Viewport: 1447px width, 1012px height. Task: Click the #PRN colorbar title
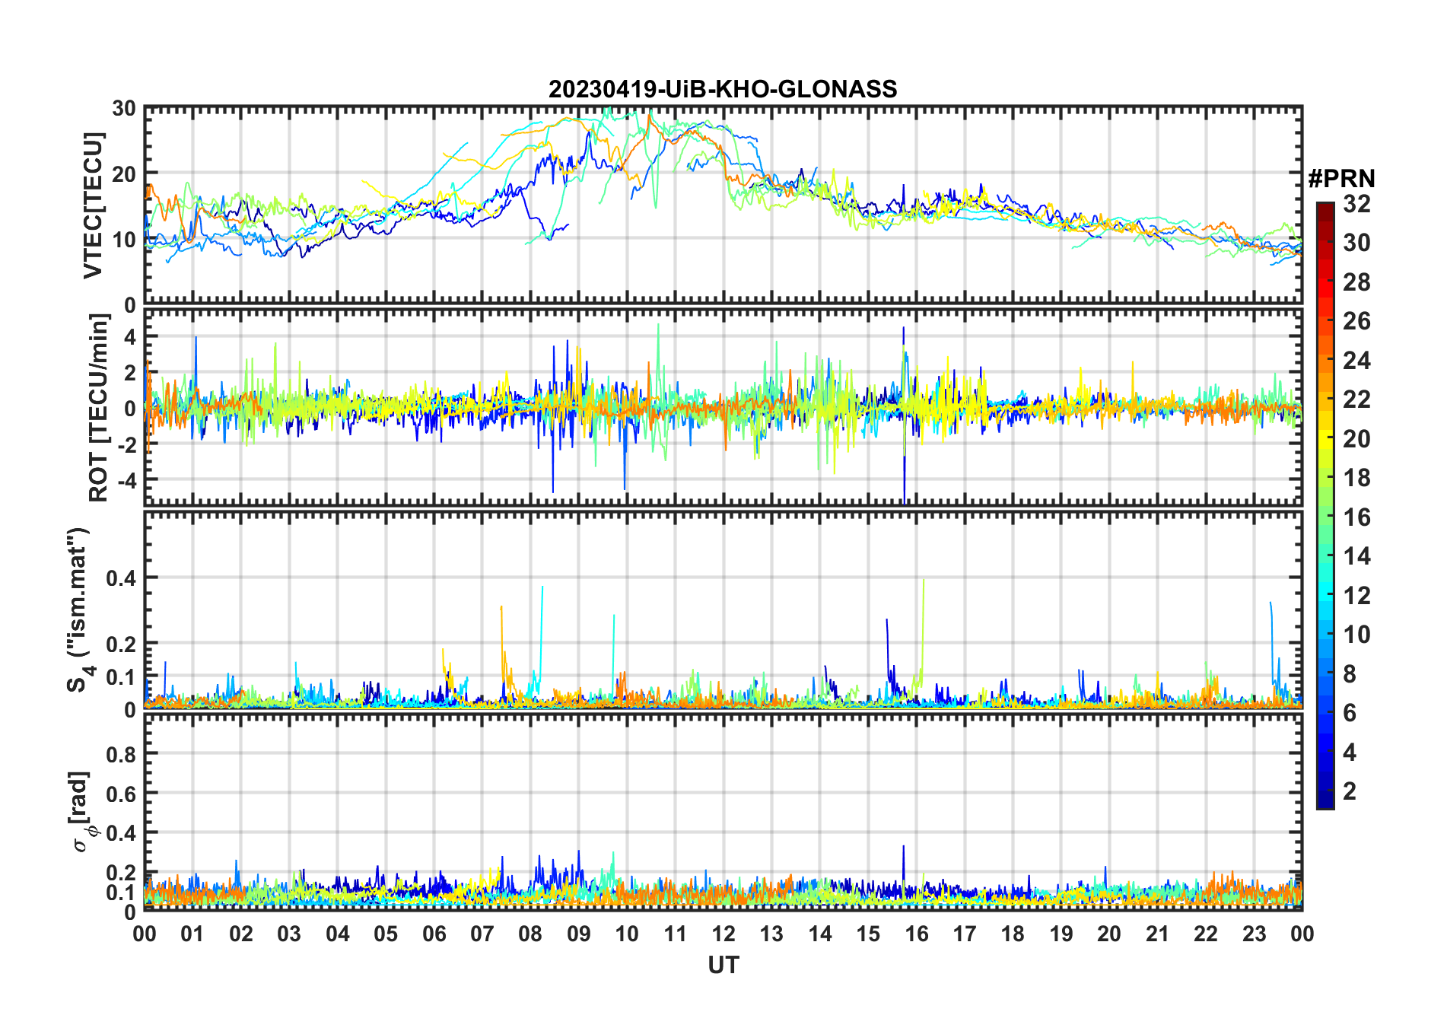point(1341,179)
